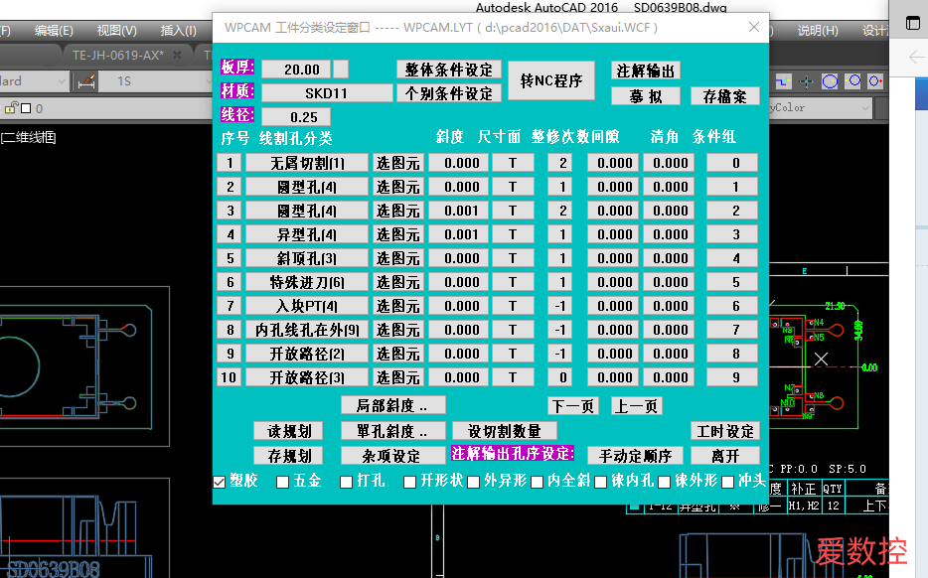This screenshot has height=578, width=928.
Task: Select the circle with red right point icon
Action: 876,81
